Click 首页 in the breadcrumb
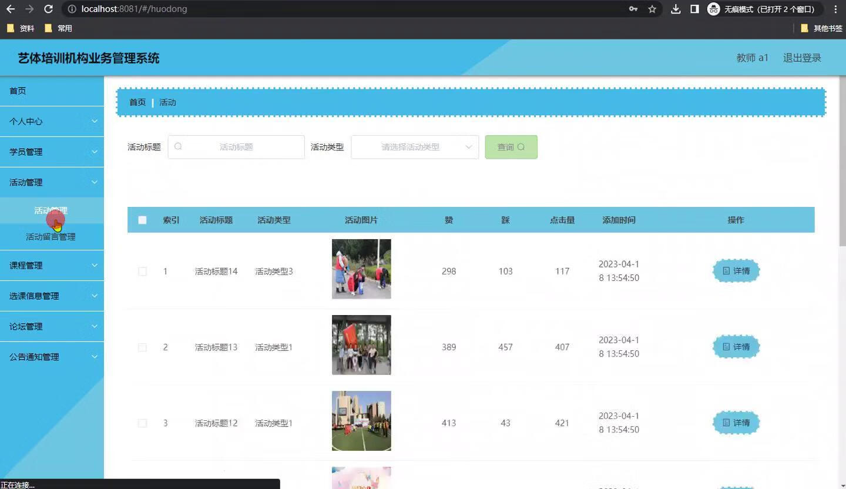Screen dimensions: 846x489 point(137,102)
